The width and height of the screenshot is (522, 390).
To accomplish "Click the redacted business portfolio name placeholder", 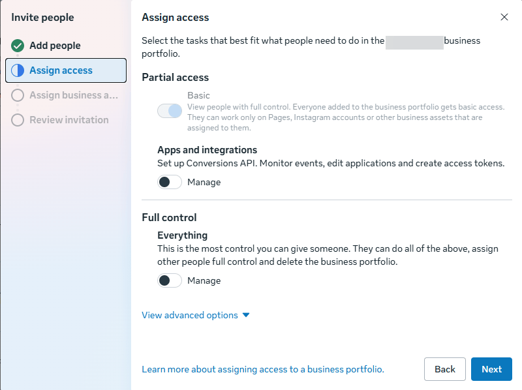I will pyautogui.click(x=415, y=41).
